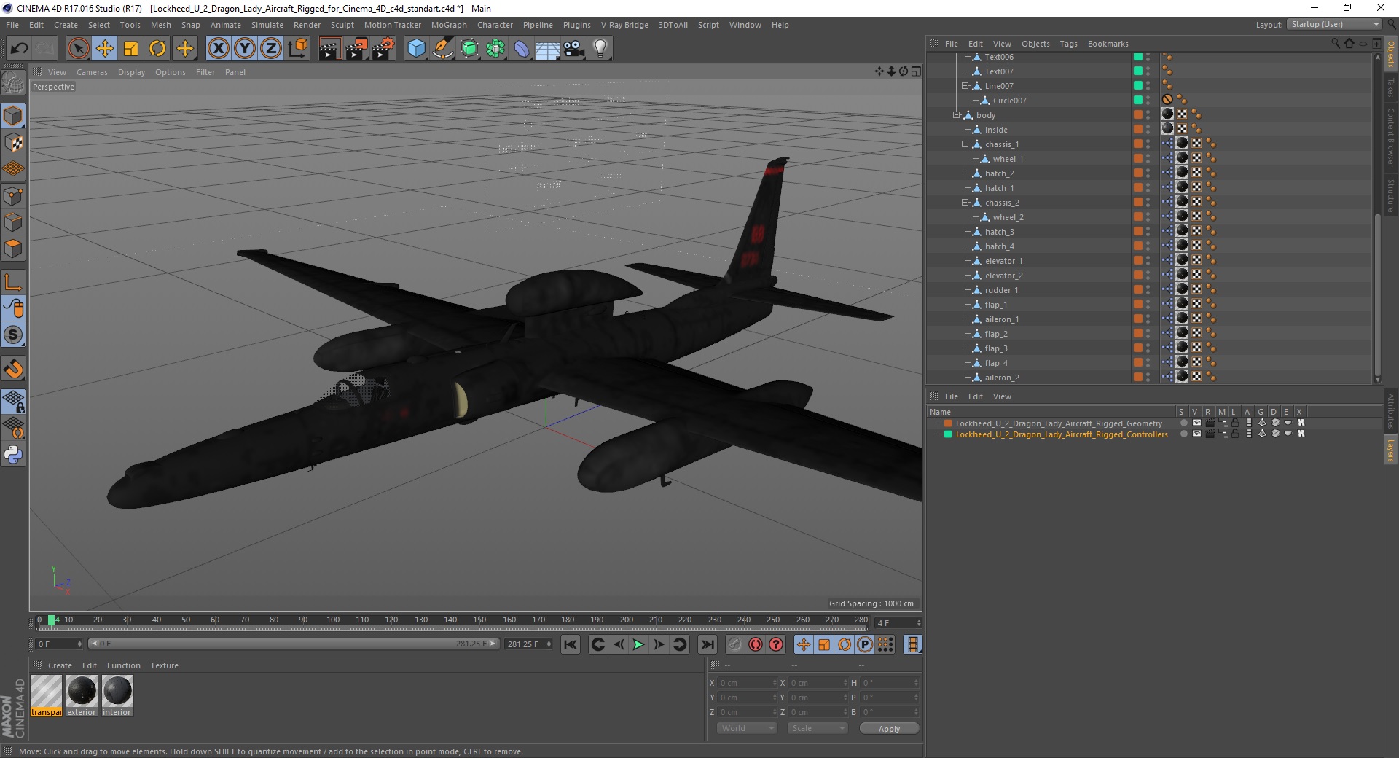
Task: Switch to Texture mode icon
Action: (x=13, y=143)
